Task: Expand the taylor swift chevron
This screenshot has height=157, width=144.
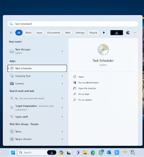Action: click(x=62, y=117)
